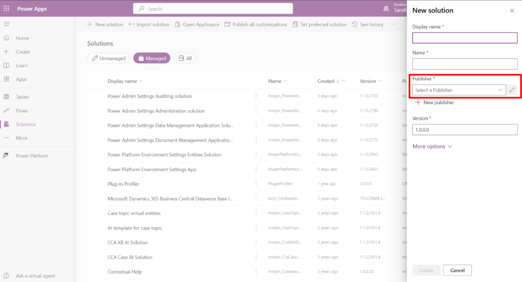Open command bar overflow ellipsis

393,24
